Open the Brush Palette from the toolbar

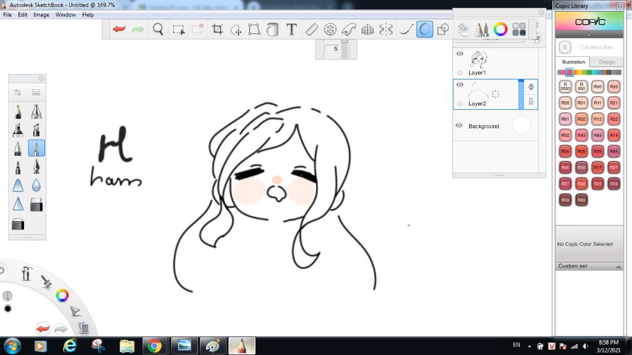[x=481, y=30]
